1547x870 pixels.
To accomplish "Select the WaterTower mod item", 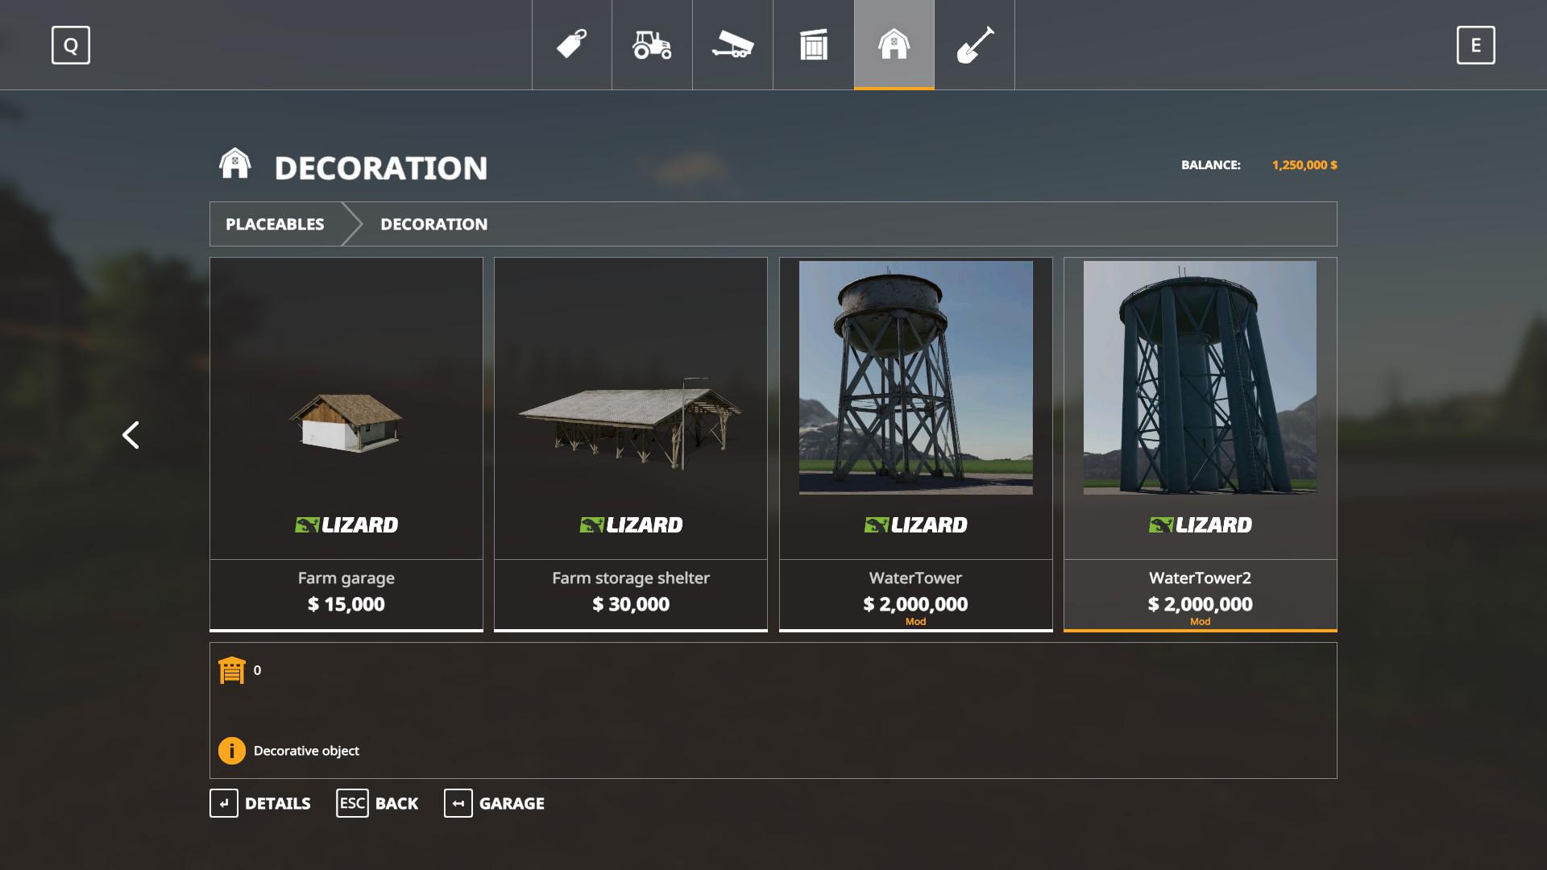I will coord(915,443).
